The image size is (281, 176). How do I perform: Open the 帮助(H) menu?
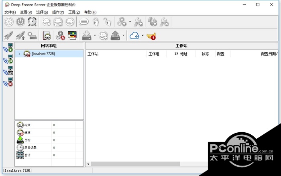click(90, 12)
